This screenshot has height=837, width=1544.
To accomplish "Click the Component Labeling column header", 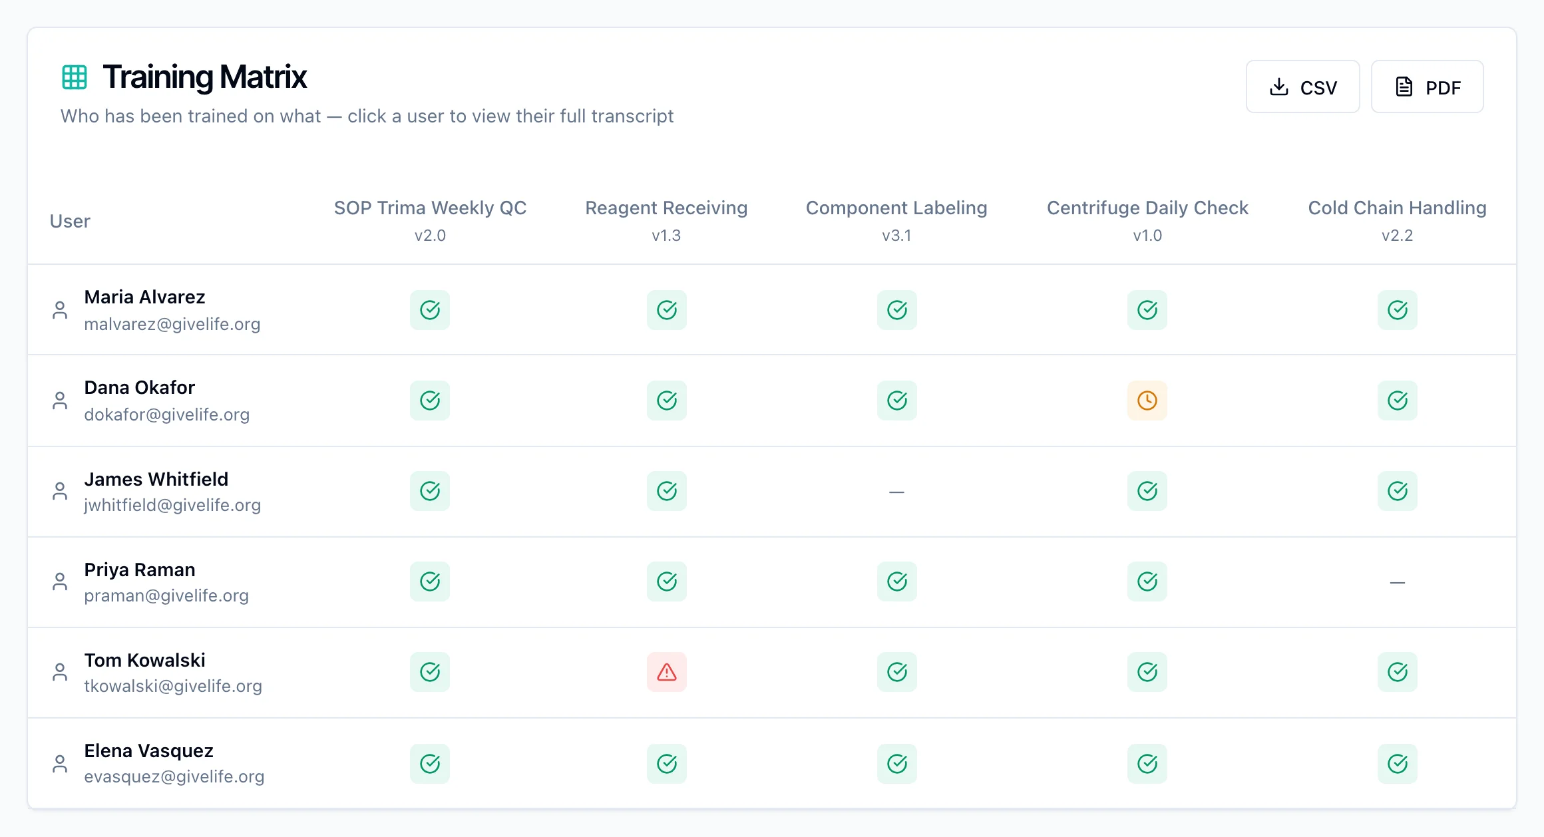I will [896, 221].
